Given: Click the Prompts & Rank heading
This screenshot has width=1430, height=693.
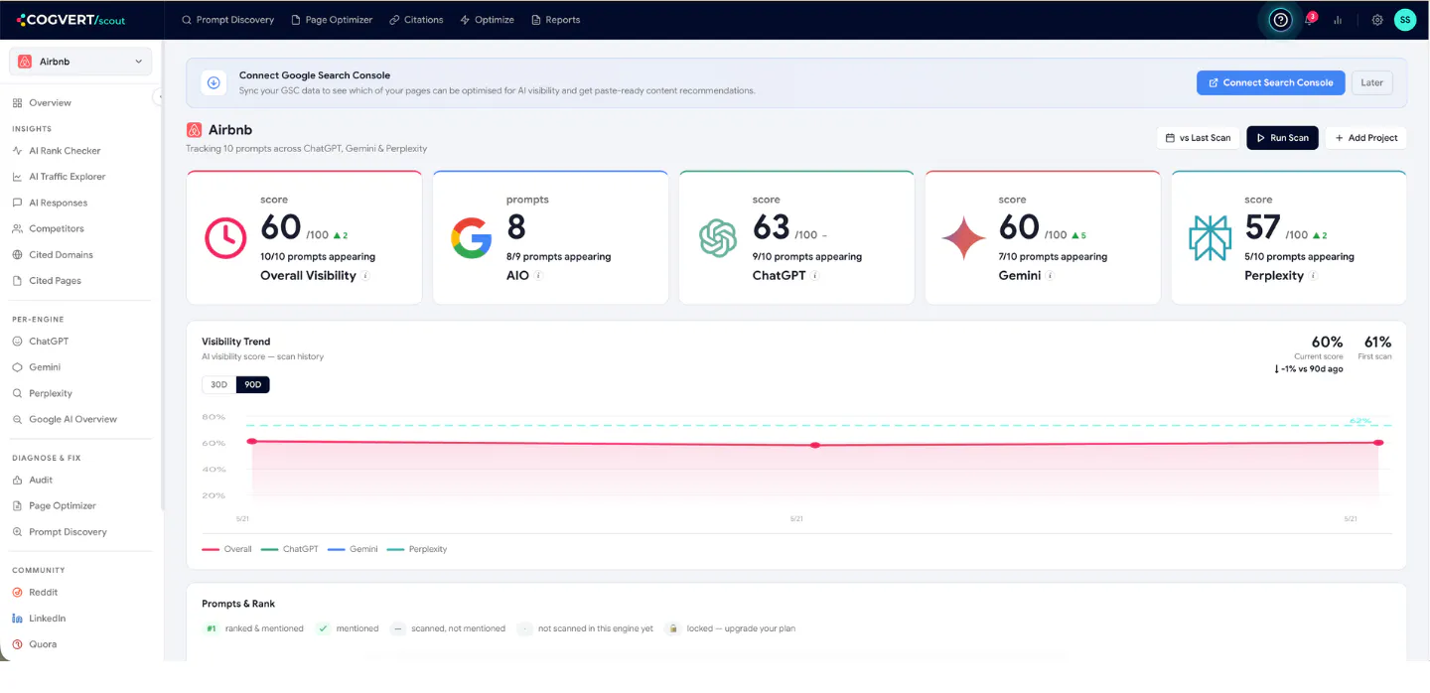Looking at the screenshot, I should click(x=238, y=604).
